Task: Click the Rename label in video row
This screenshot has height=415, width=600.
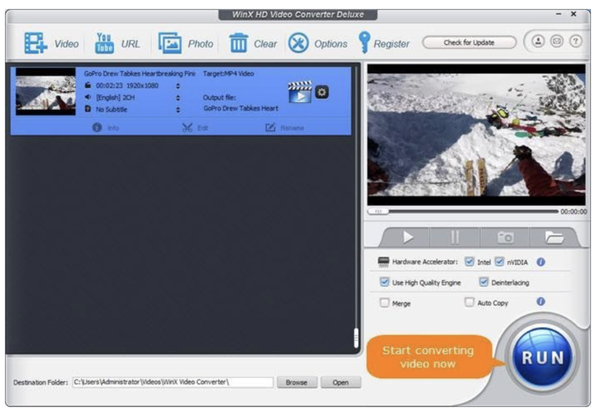Action: click(292, 128)
